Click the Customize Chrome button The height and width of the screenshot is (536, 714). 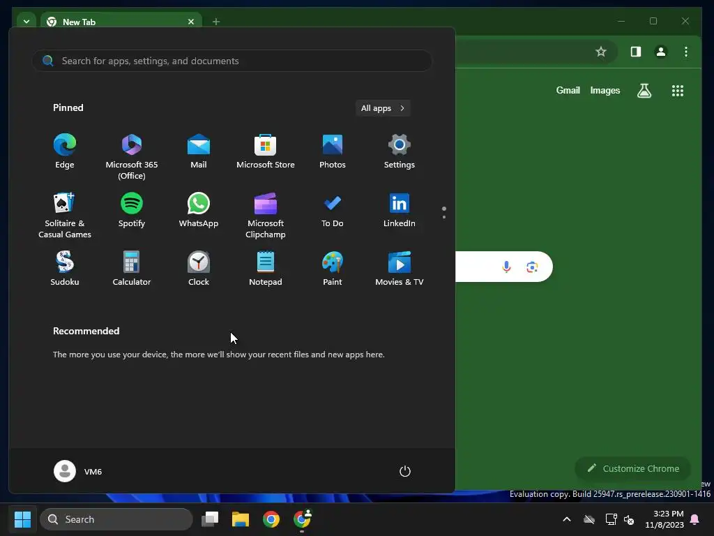click(633, 468)
